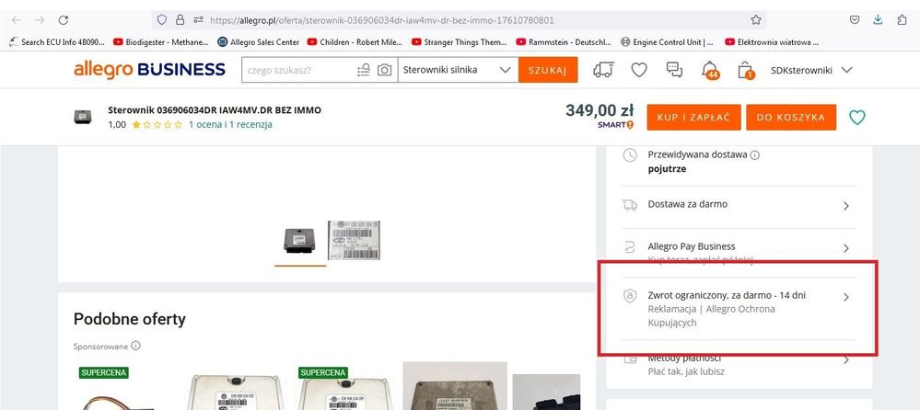The image size is (920, 410).
Task: Open the shopping cart icon
Action: click(747, 70)
